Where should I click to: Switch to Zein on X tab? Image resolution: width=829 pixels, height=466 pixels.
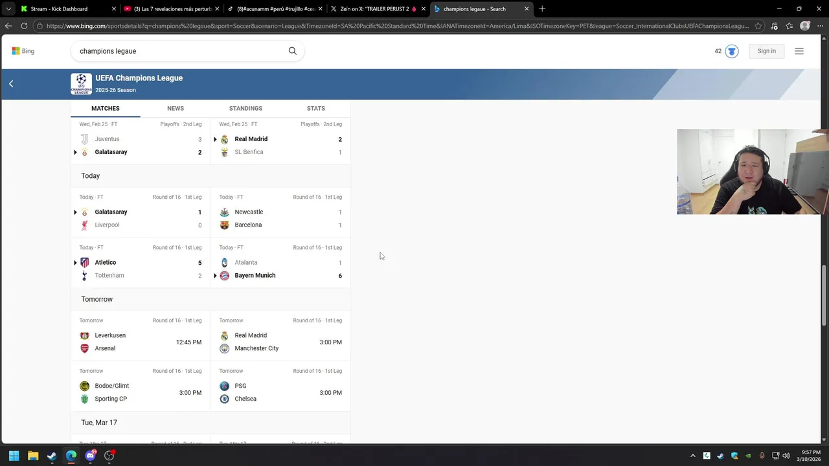pyautogui.click(x=378, y=9)
